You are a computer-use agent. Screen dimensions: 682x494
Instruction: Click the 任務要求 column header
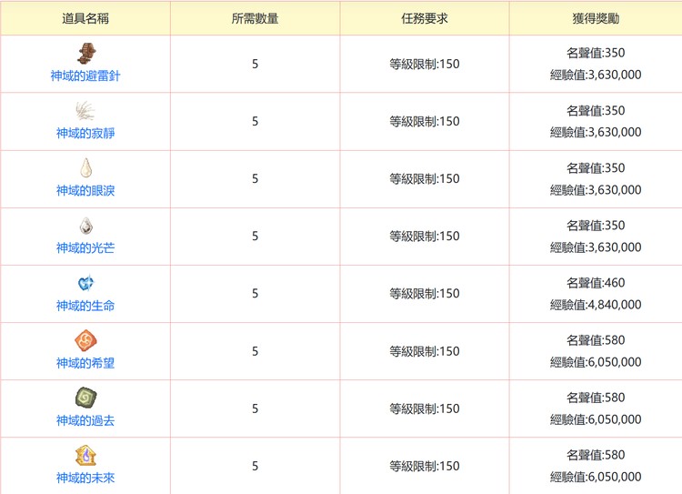(425, 18)
